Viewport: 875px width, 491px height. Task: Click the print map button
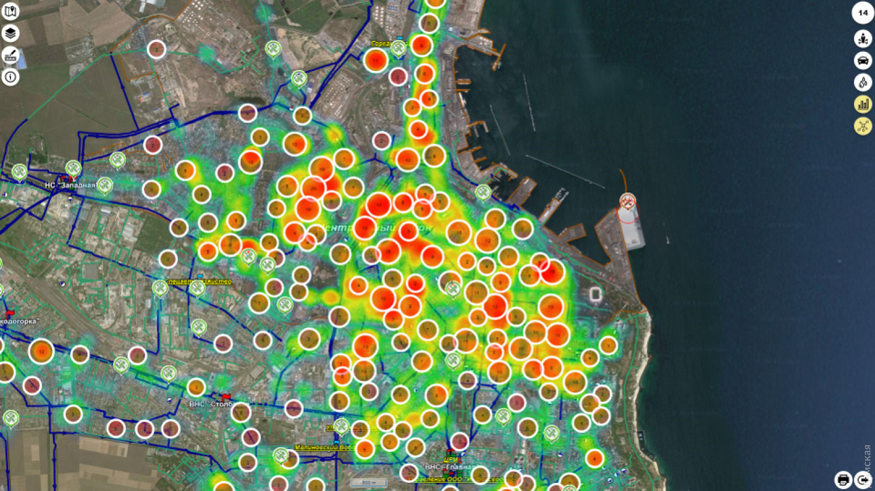[x=843, y=479]
